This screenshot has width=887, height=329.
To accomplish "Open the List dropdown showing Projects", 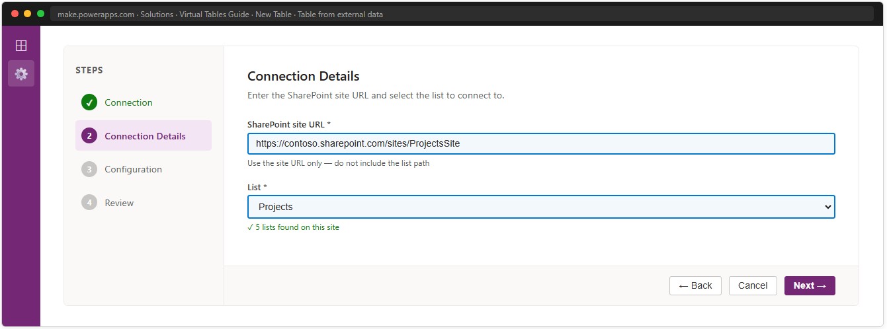I will point(541,207).
